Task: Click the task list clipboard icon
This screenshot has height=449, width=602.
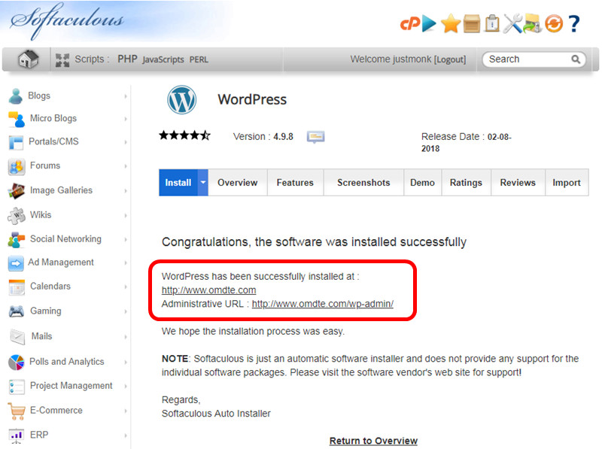Action: click(x=492, y=23)
